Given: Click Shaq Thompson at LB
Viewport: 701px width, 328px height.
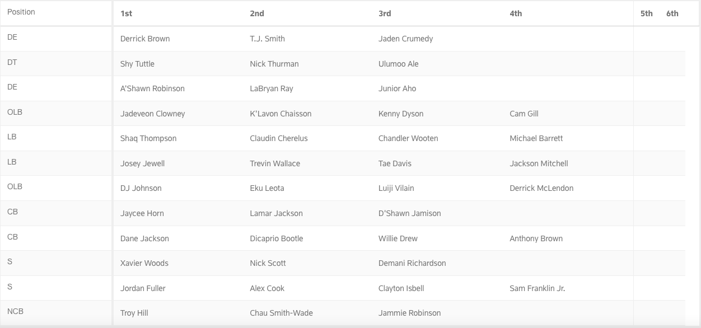Looking at the screenshot, I should [148, 138].
